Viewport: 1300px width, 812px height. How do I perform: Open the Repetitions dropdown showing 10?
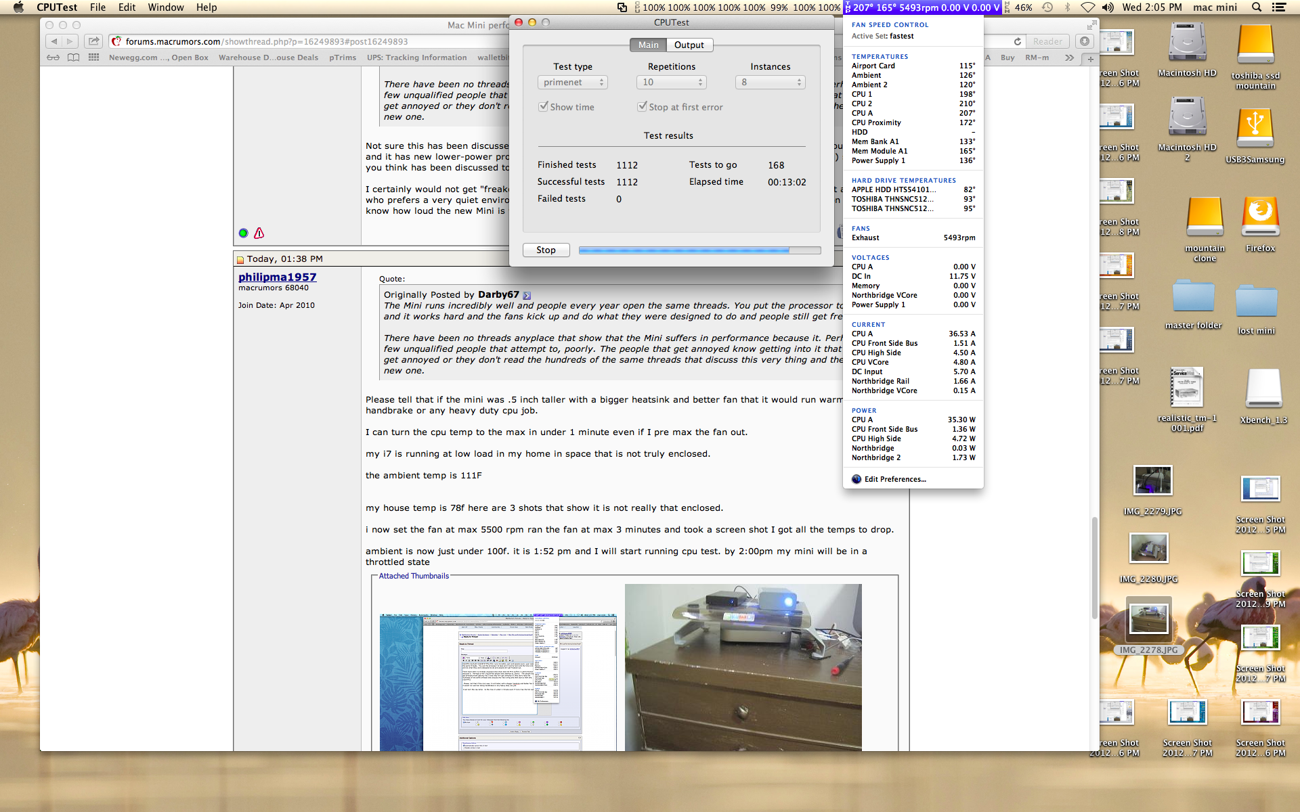(x=671, y=83)
